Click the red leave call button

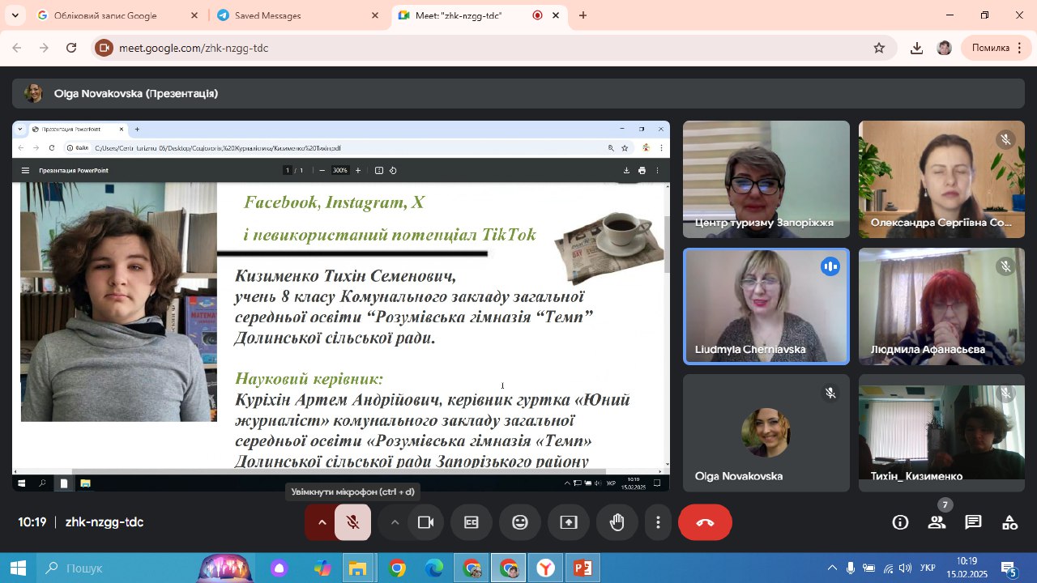(705, 522)
